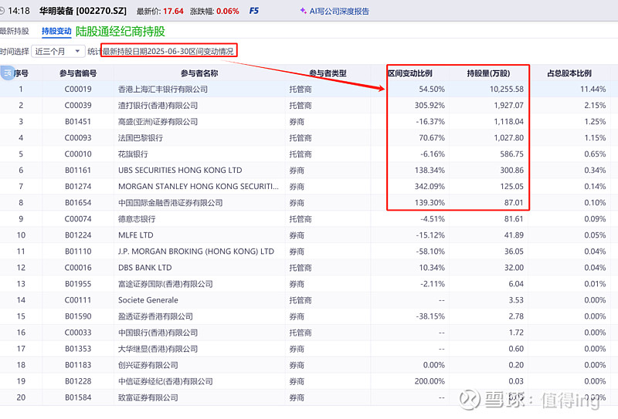The image size is (618, 419).
Task: Click participant code C00019
Action: pos(78,89)
